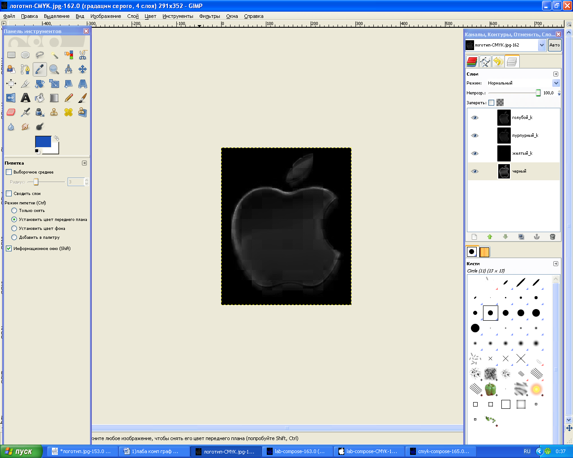Open the 1)лаба комп граф taskbar item

tap(154, 451)
